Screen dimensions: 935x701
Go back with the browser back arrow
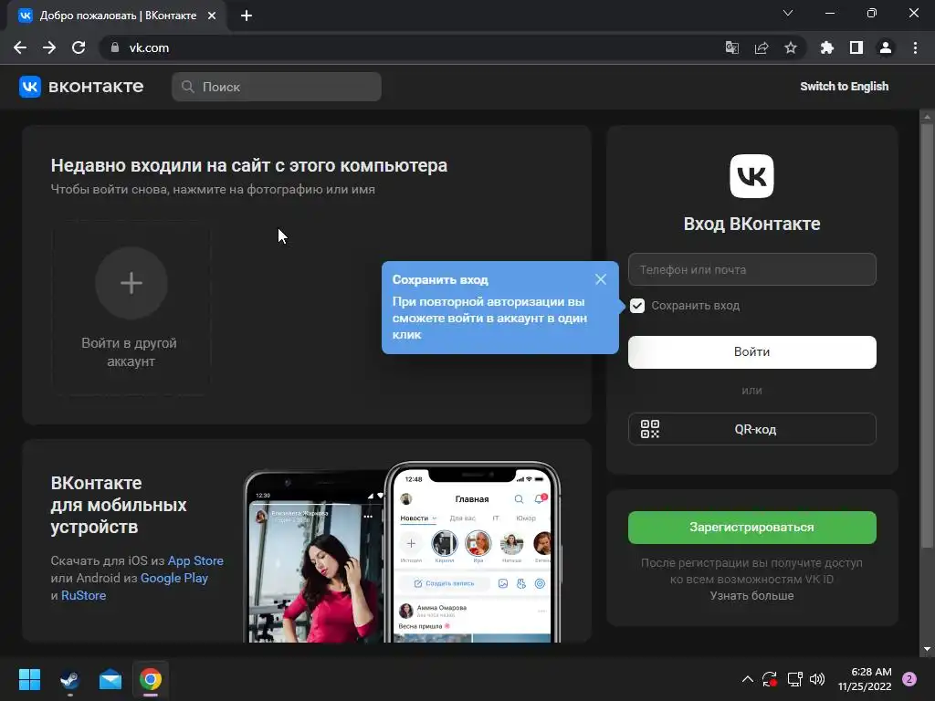(x=20, y=47)
